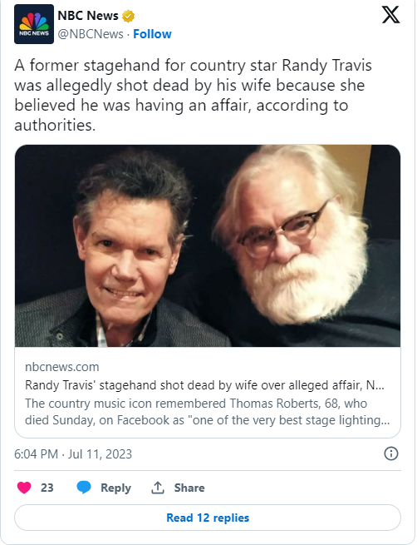Click the nbcnews.com domain label
Screen dimensions: 417x545
(x=62, y=367)
